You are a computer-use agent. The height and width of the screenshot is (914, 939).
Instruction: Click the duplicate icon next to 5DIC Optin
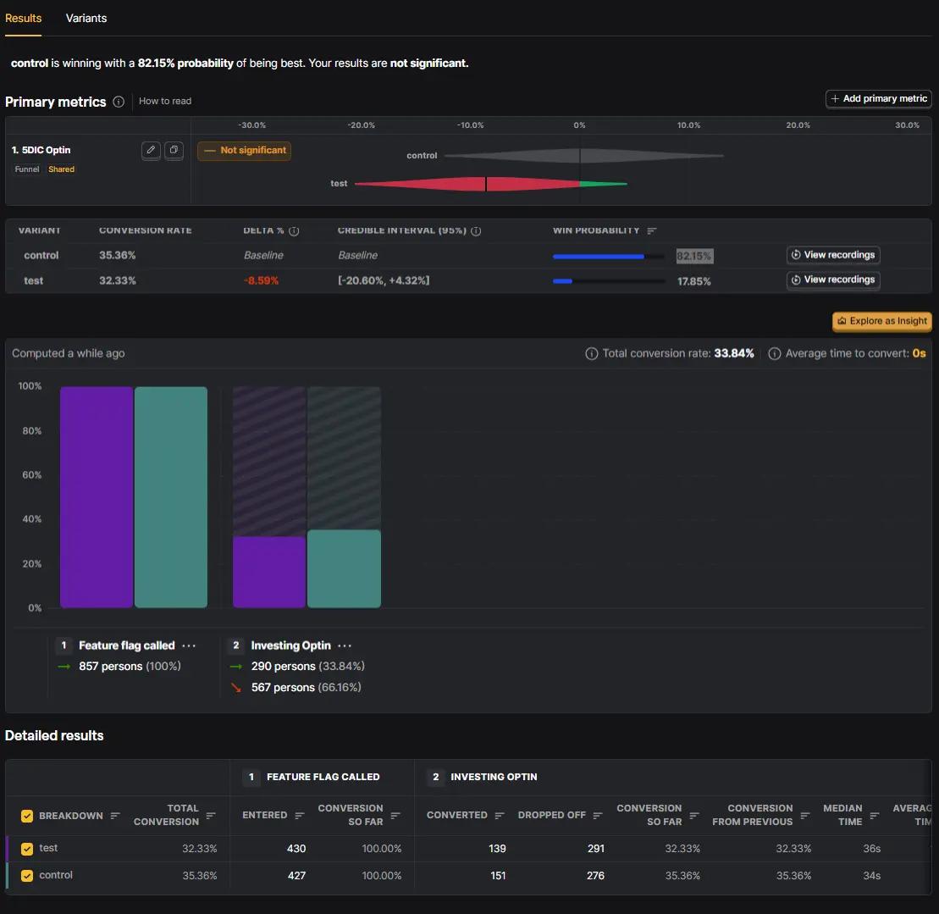click(174, 150)
